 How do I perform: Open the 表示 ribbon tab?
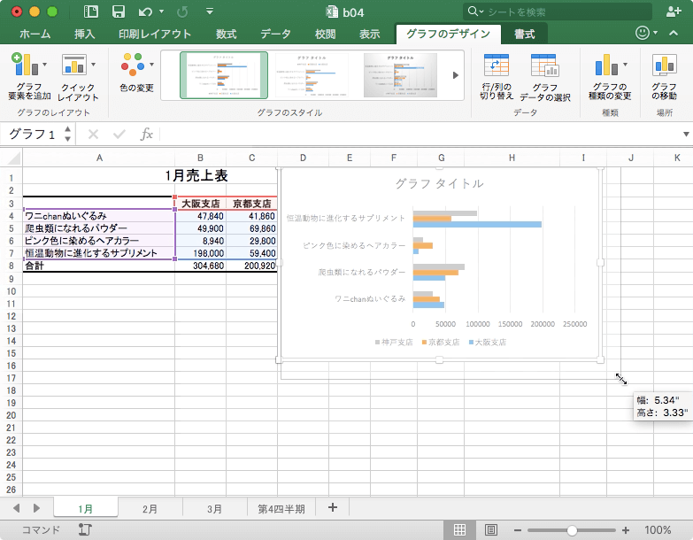click(x=369, y=34)
